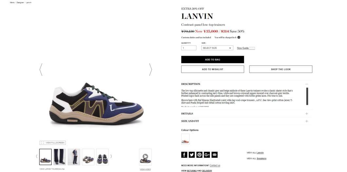
Task: Pin product with Pinterest icon
Action: 199,155
